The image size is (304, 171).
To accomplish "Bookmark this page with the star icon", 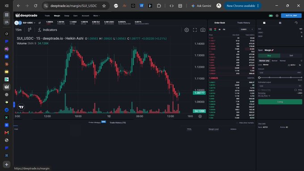I will 104,6.
